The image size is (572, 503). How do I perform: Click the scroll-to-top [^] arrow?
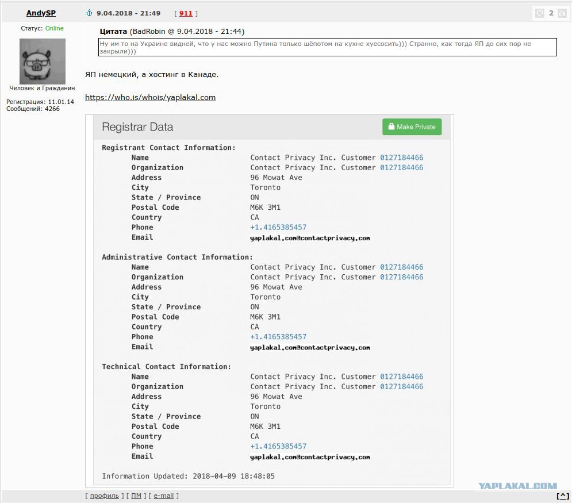click(563, 496)
